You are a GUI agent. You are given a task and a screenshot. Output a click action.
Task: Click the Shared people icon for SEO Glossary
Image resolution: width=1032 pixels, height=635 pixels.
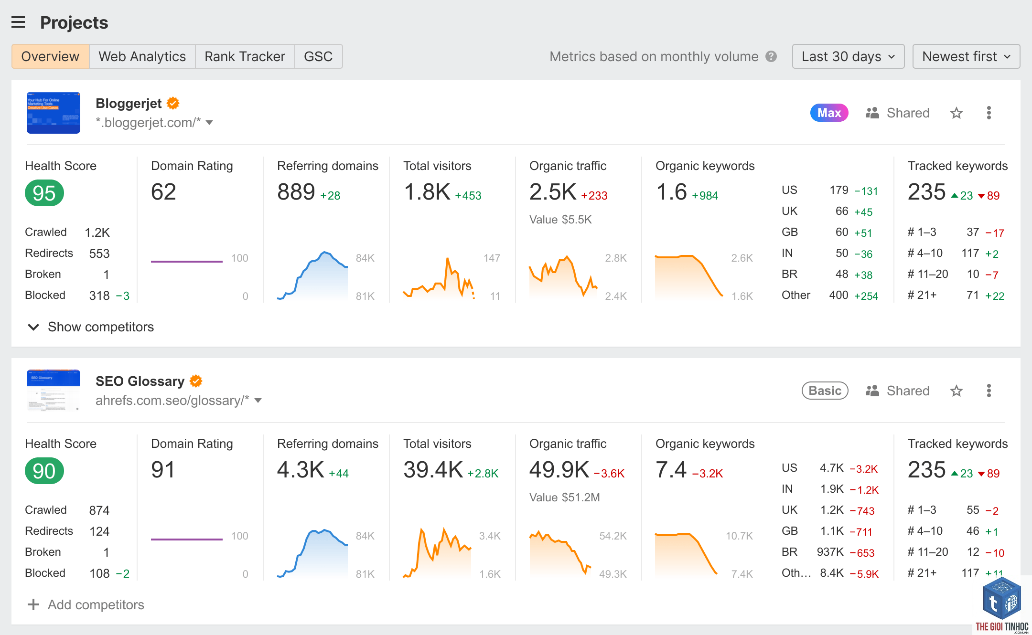872,391
